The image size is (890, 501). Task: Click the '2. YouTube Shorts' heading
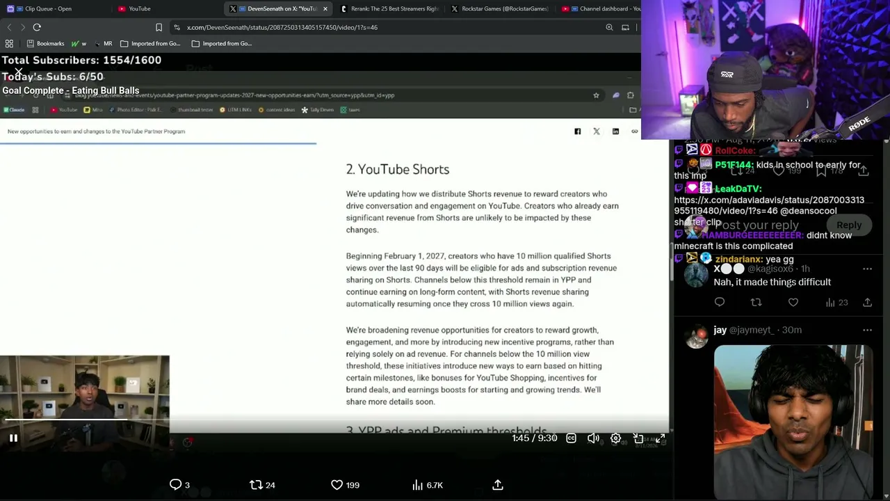(x=398, y=169)
